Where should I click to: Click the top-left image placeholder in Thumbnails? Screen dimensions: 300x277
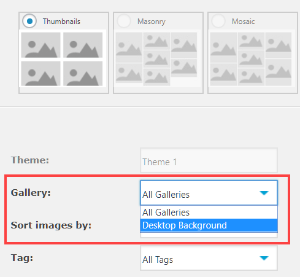[x=41, y=45]
